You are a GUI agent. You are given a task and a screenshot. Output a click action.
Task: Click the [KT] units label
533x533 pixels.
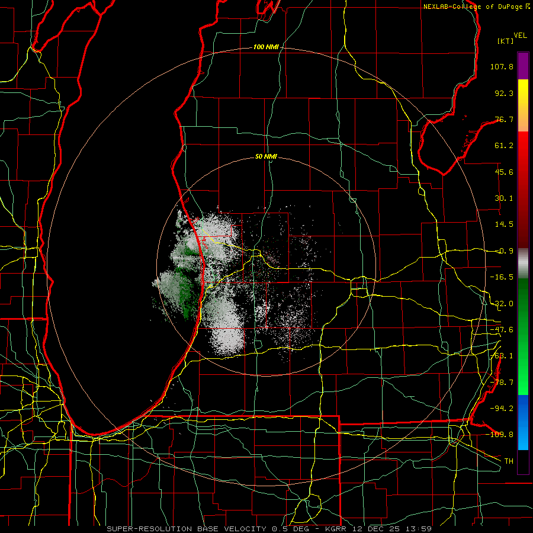(506, 41)
